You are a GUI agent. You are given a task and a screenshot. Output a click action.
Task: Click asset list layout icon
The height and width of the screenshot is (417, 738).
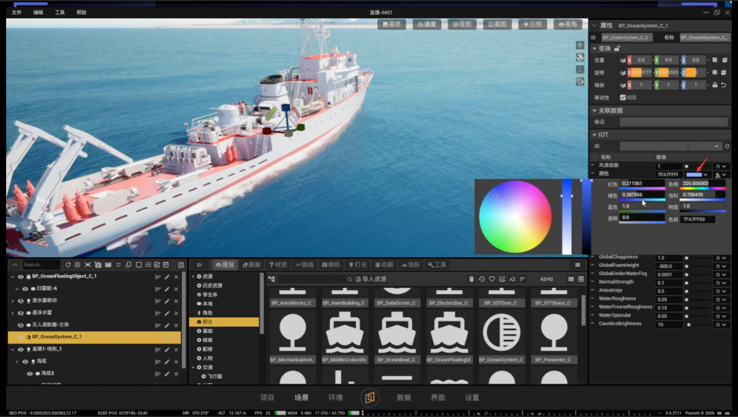click(571, 279)
